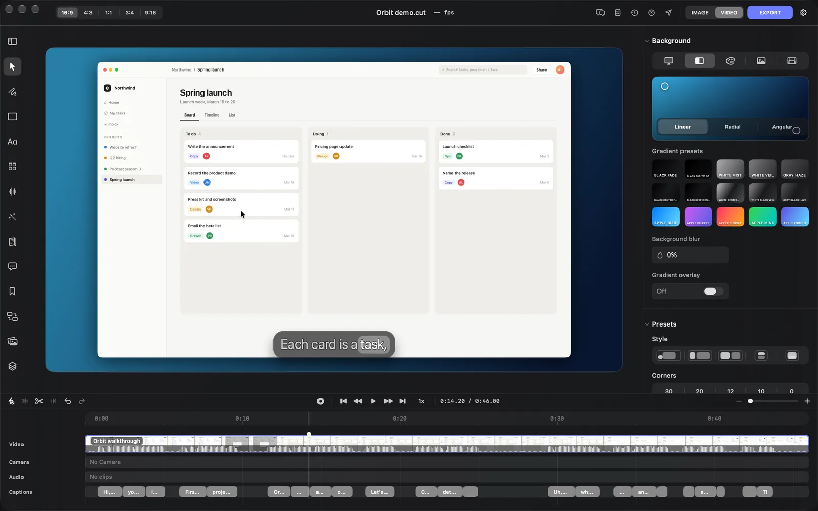This screenshot has width=818, height=511.
Task: Open the media gallery icon in sidebar
Action: 13,341
